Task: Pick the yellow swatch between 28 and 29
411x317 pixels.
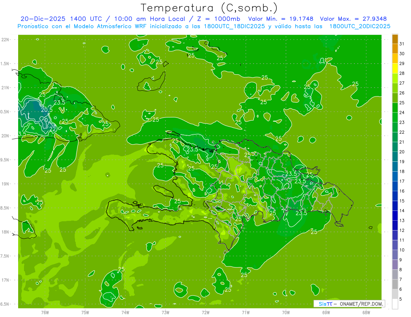Action: point(395,68)
